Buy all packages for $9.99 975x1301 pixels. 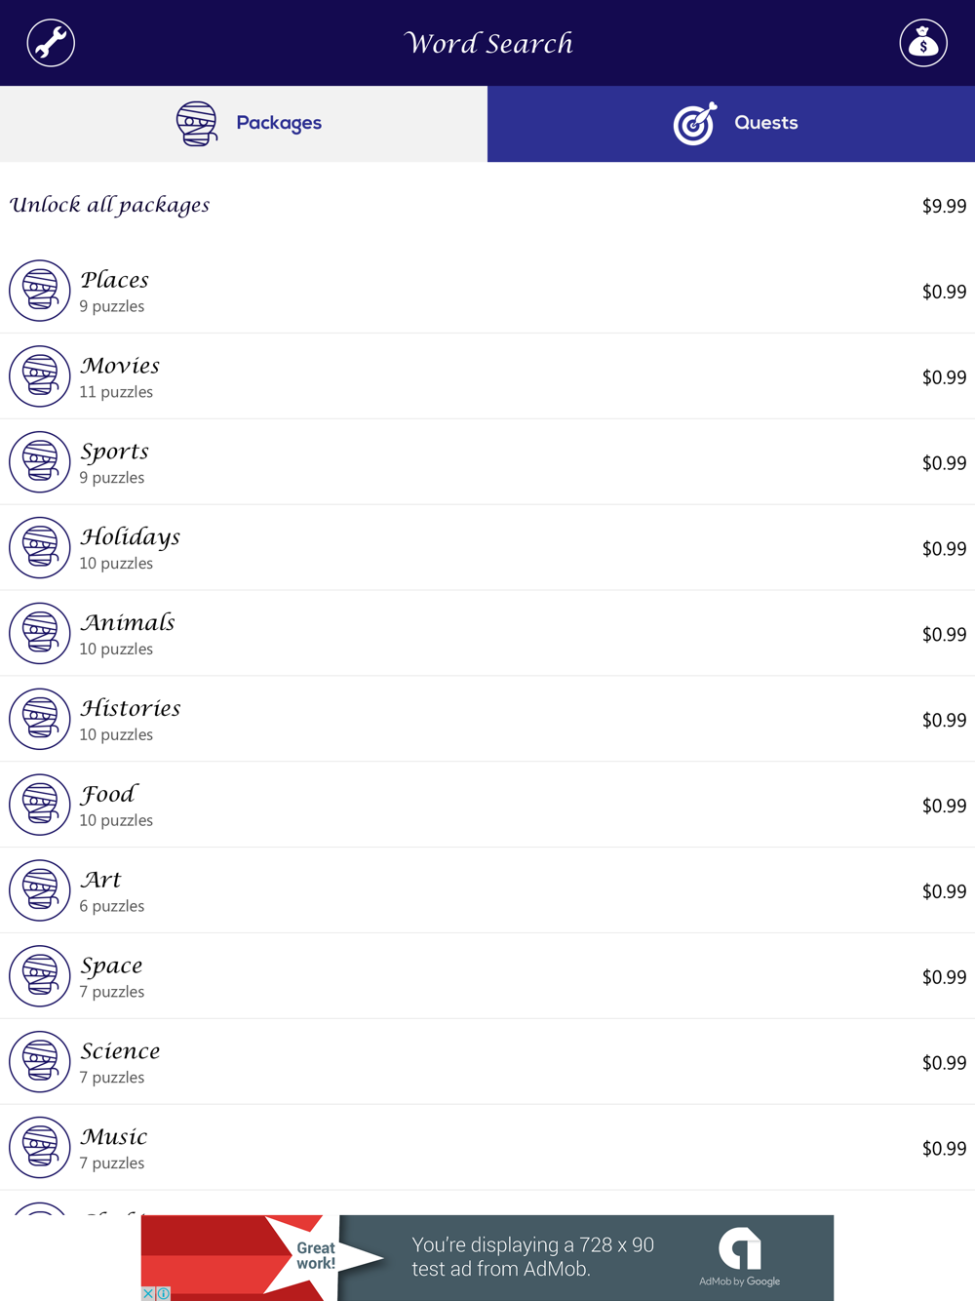[x=944, y=206]
